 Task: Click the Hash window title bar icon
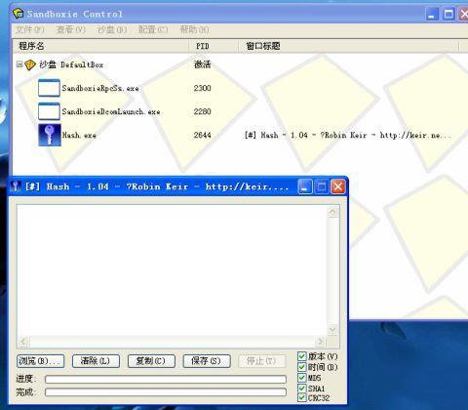(16, 186)
